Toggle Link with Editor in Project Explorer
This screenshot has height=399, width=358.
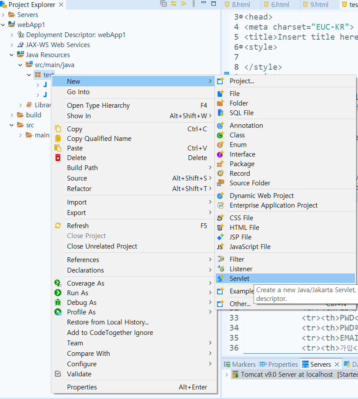(174, 4)
